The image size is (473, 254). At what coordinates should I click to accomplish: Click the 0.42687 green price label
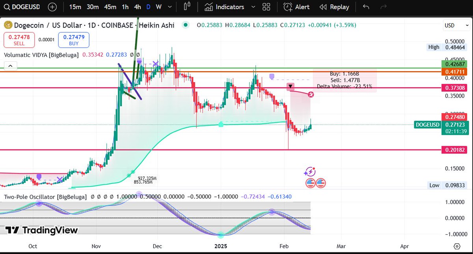pyautogui.click(x=455, y=64)
